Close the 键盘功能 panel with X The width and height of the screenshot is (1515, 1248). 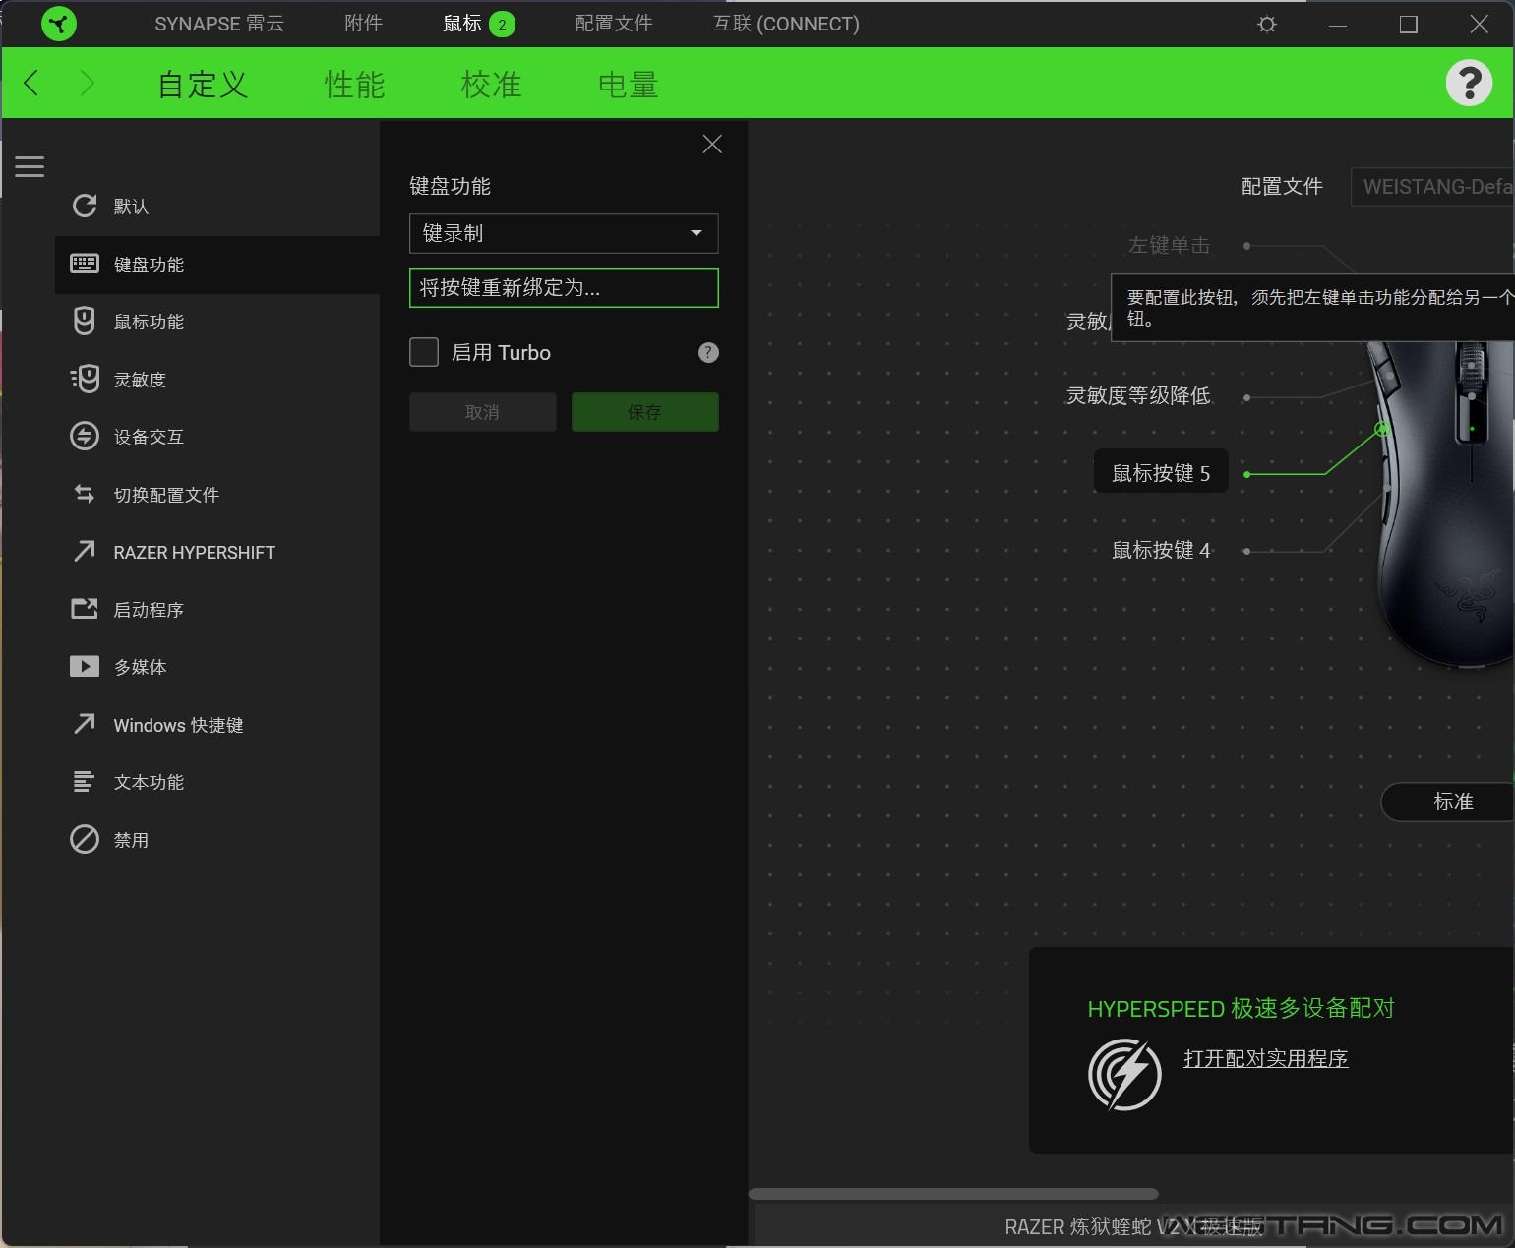pyautogui.click(x=712, y=145)
